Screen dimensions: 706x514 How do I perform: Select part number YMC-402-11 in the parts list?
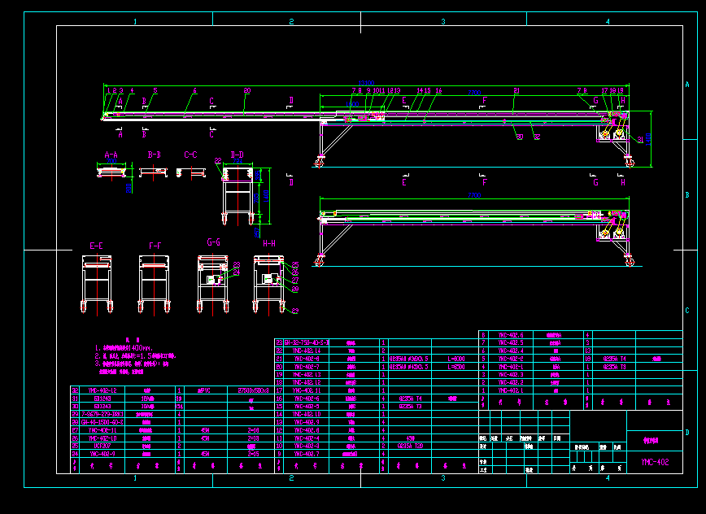pyautogui.click(x=102, y=430)
